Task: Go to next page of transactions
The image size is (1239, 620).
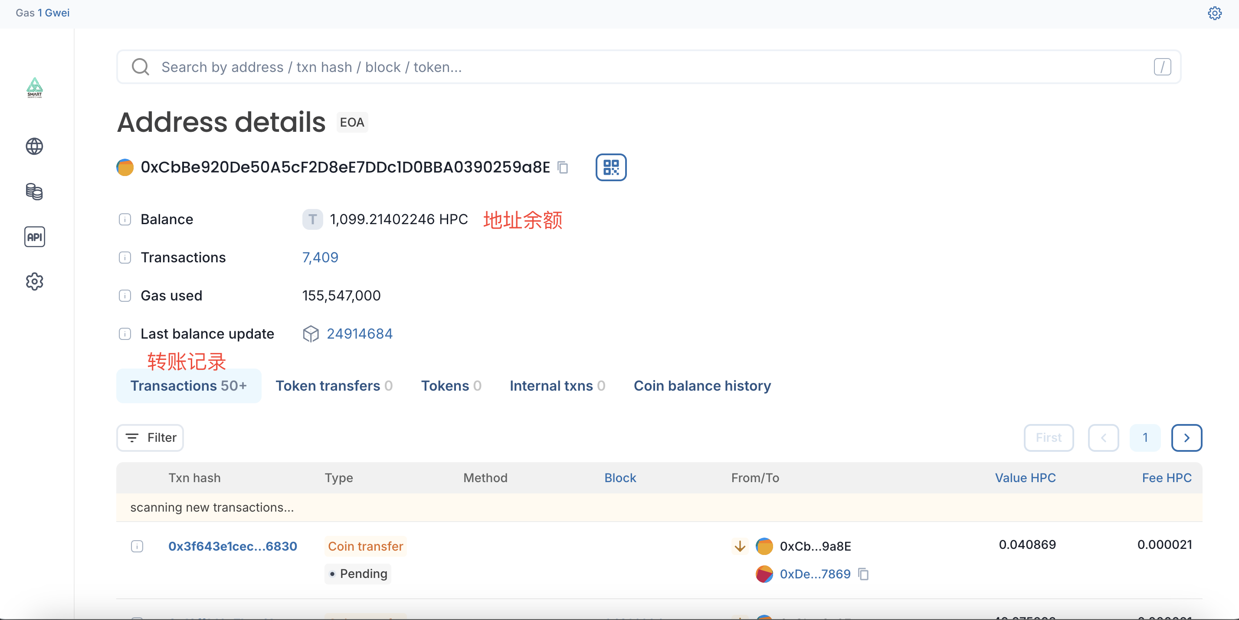Action: pyautogui.click(x=1186, y=437)
